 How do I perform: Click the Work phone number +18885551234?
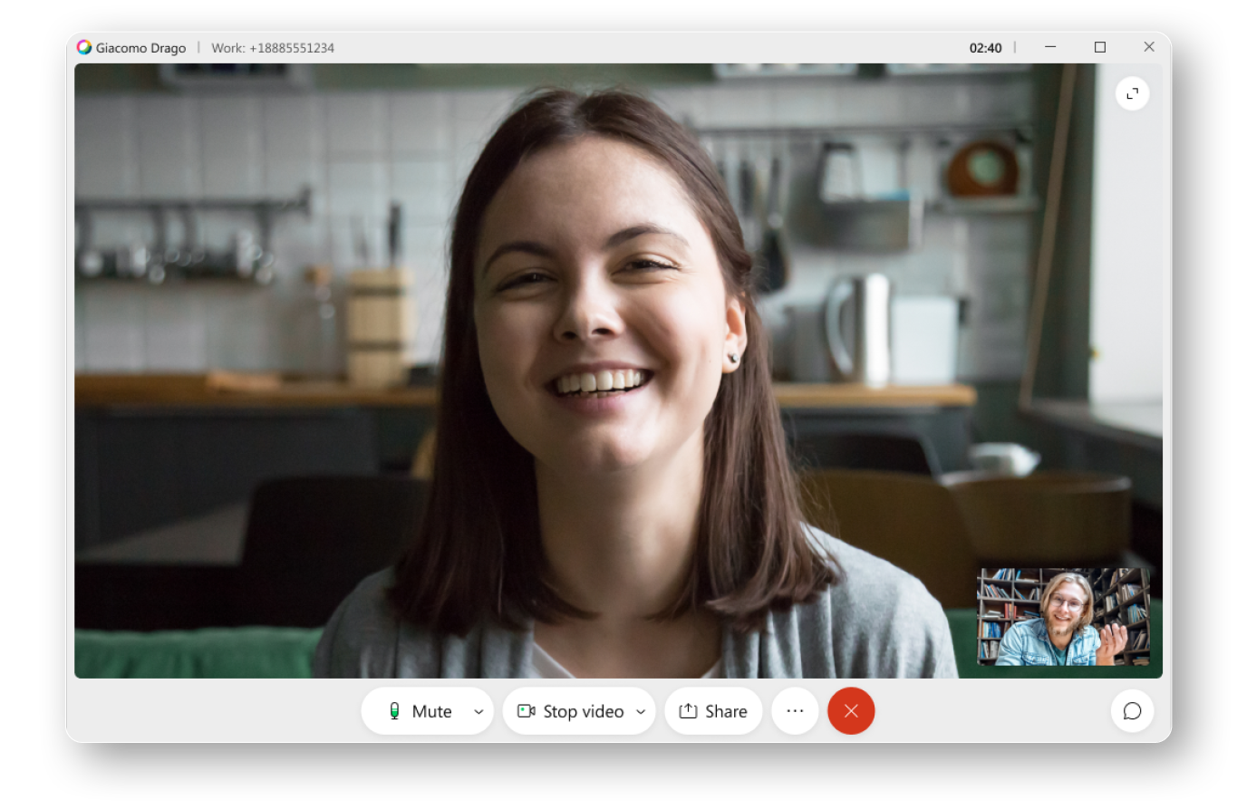pos(272,48)
